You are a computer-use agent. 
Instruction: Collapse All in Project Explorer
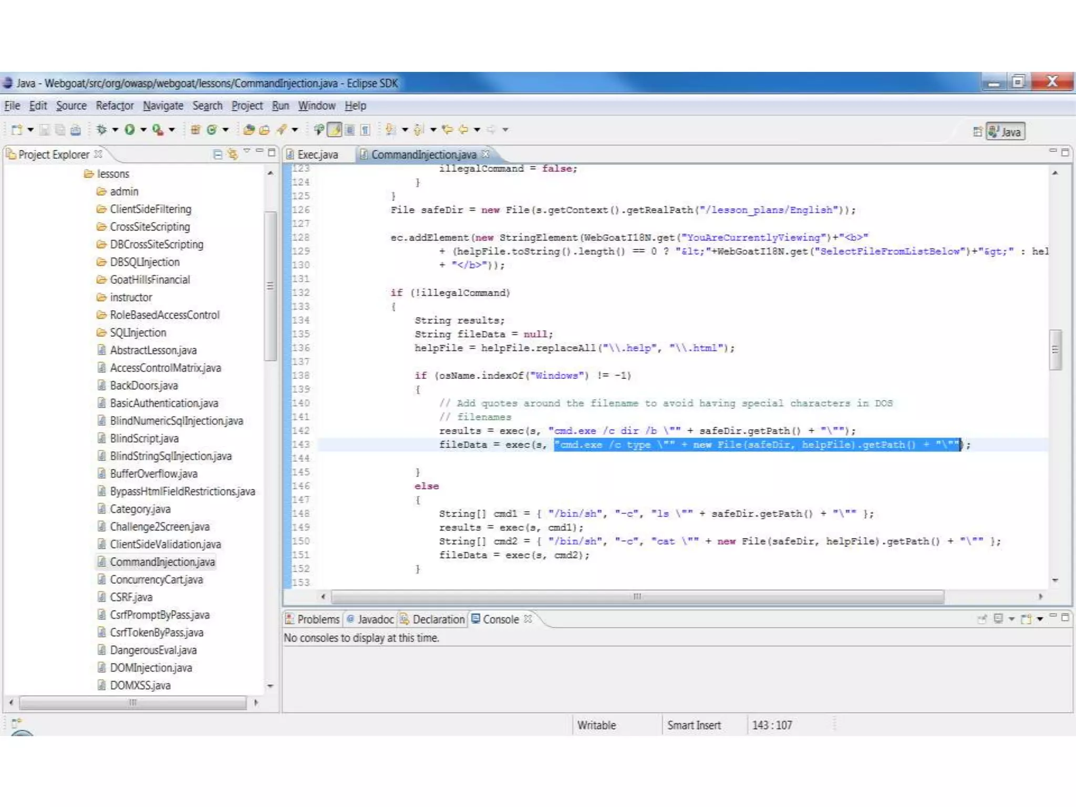218,154
